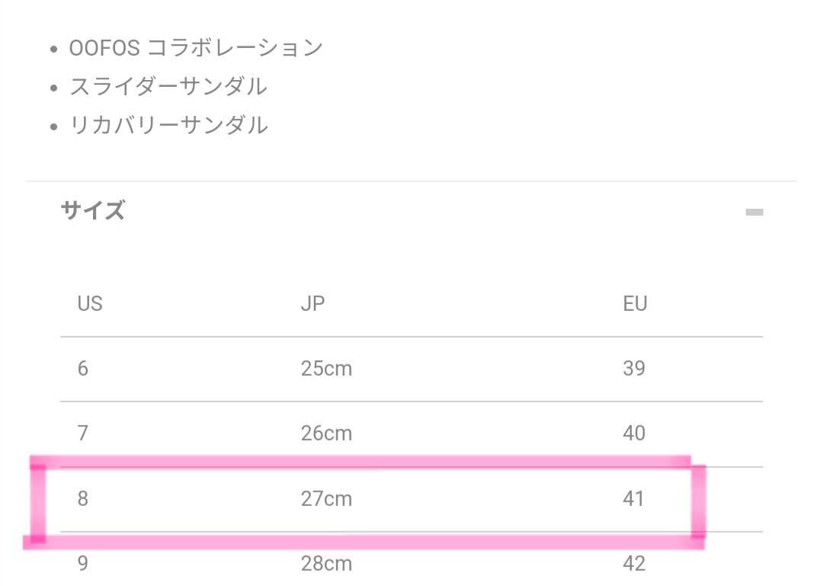
Task: Select the highlighted US size 8 cell
Action: coord(82,499)
